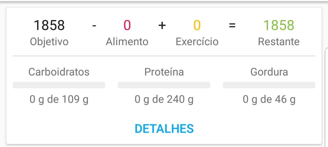
Task: Click the Carboidratos progress bar
Action: coord(59,85)
